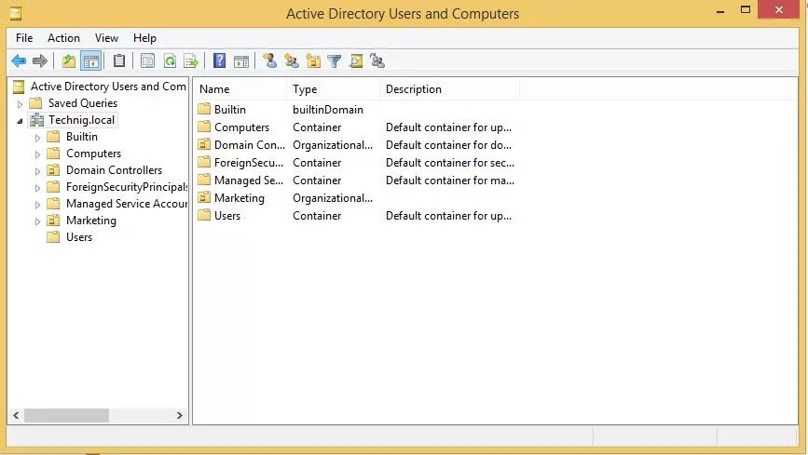Image resolution: width=808 pixels, height=455 pixels.
Task: Expand the Managed Service Accounts tree node
Action: coord(37,205)
